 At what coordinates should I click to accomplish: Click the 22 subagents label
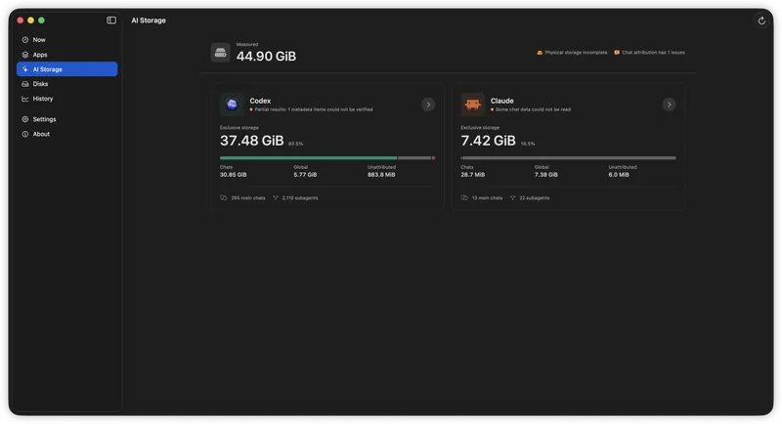click(x=534, y=198)
